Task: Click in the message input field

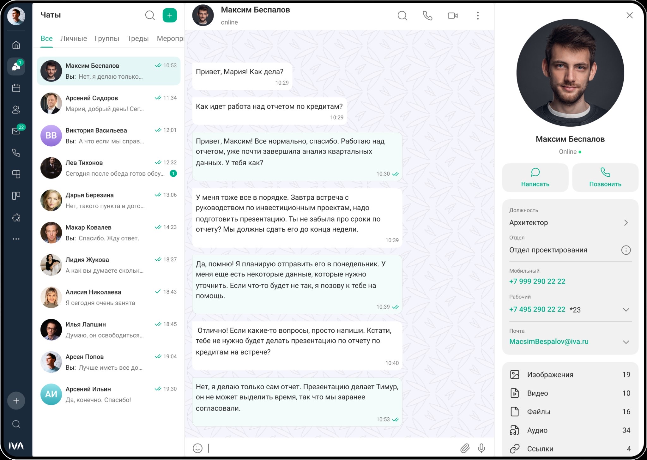Action: point(332,448)
